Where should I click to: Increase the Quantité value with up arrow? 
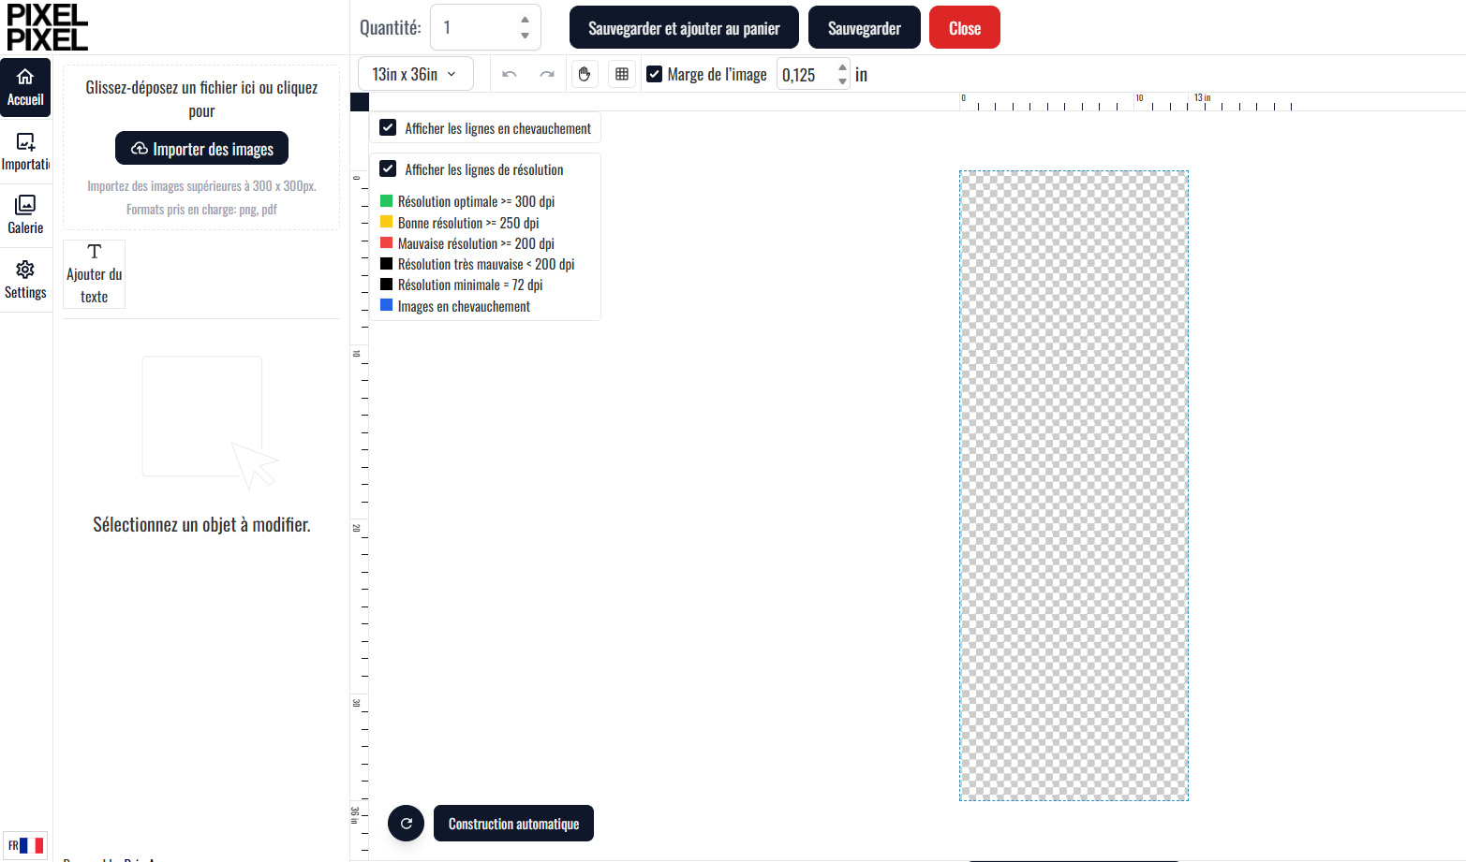pyautogui.click(x=525, y=20)
